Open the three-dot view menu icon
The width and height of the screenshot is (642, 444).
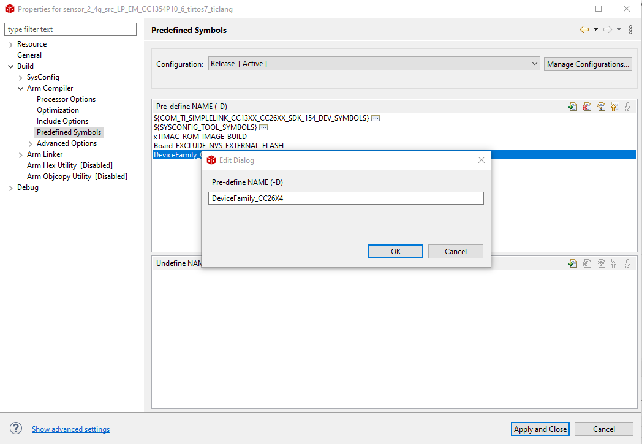coord(630,30)
